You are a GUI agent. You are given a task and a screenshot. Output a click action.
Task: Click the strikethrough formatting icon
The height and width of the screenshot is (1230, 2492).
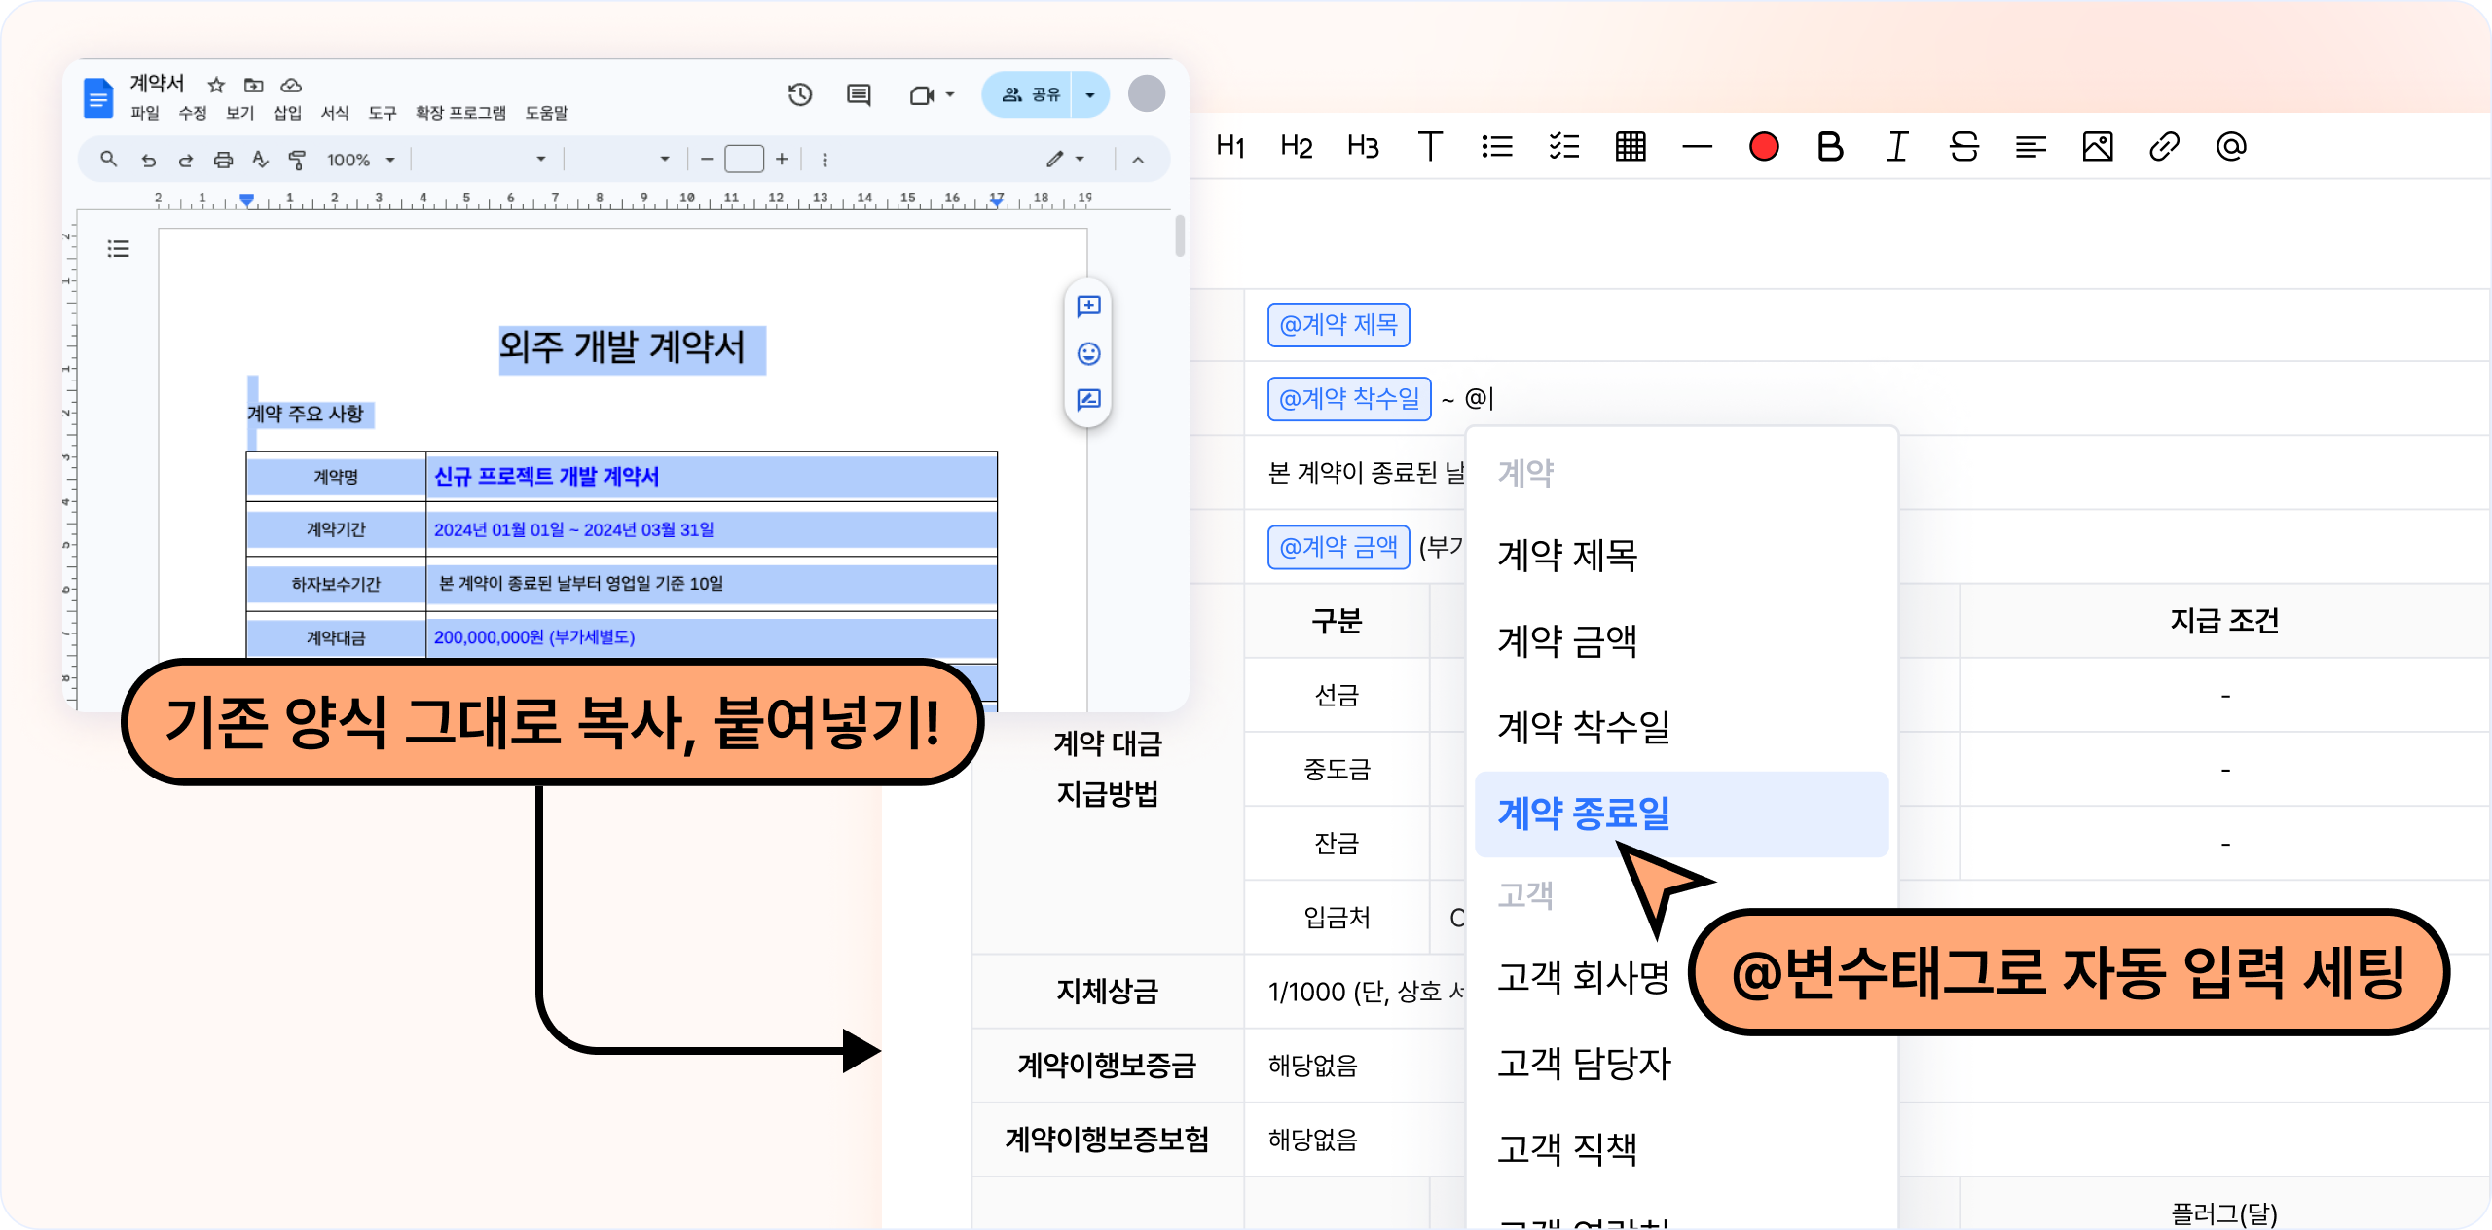coord(1963,147)
